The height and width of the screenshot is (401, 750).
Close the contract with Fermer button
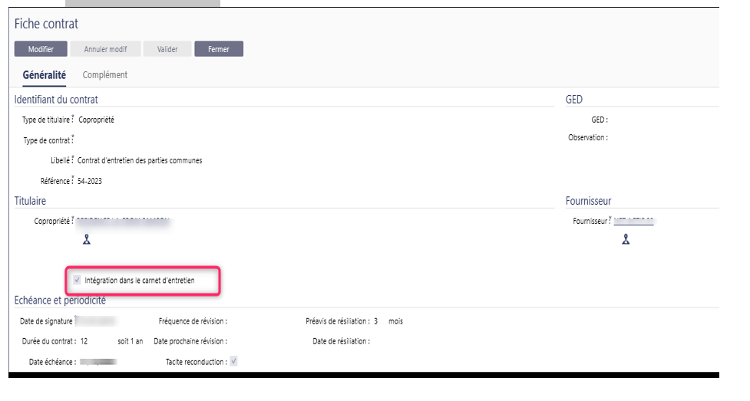pos(218,49)
